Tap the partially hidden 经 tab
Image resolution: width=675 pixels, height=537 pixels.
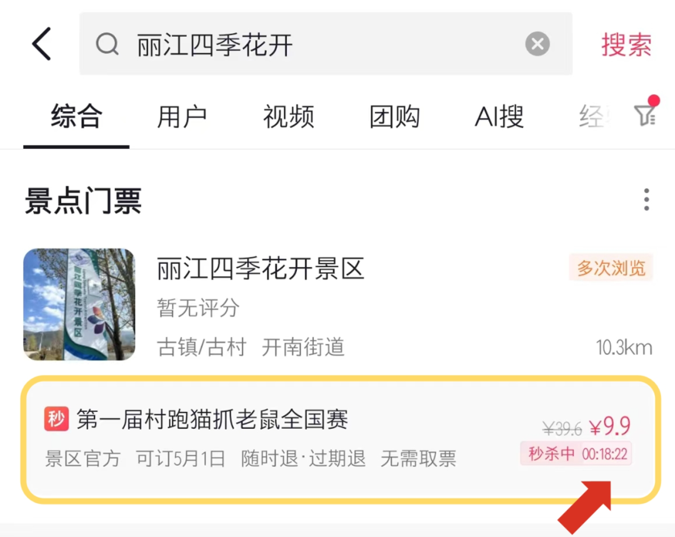click(594, 116)
